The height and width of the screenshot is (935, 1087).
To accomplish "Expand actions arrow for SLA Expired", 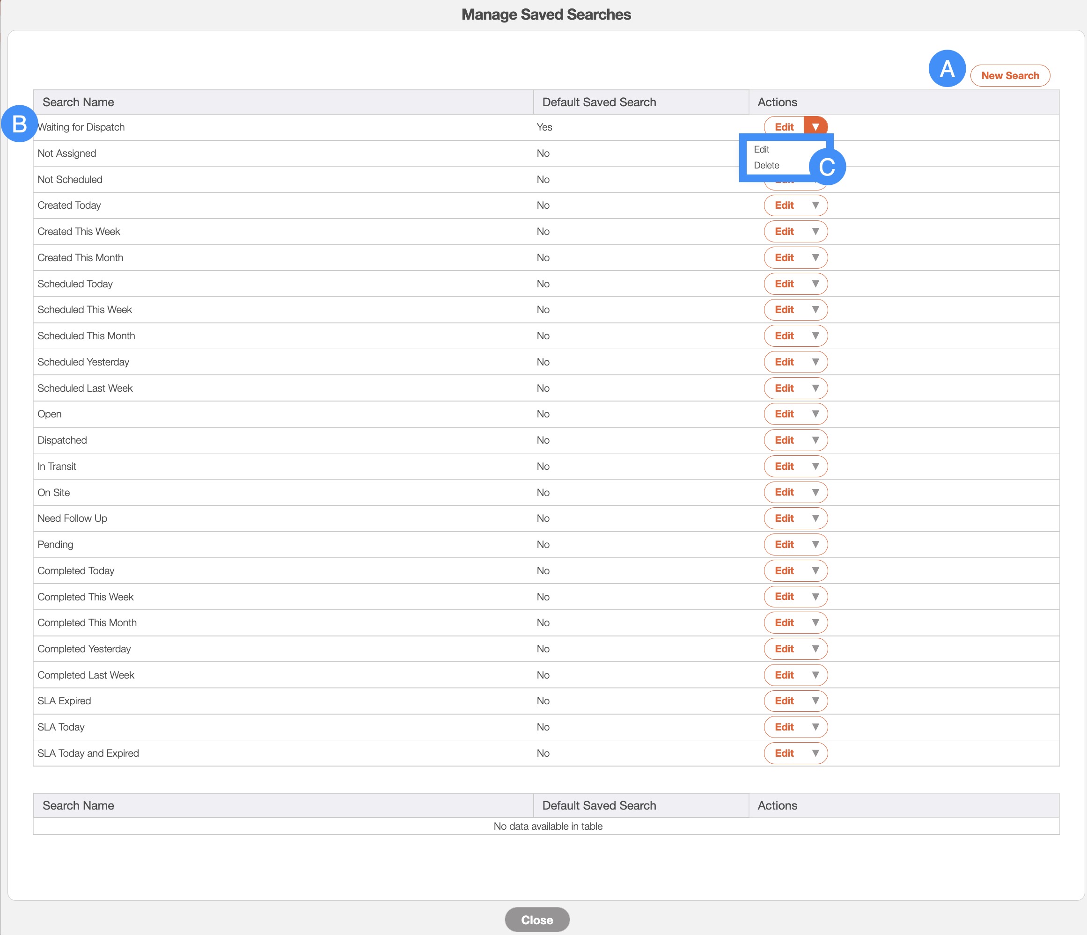I will pos(815,701).
